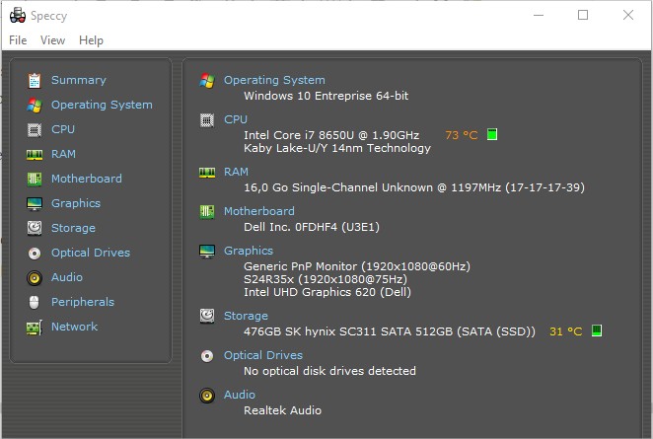653x439 pixels.
Task: Click the storage temperature status icon
Action: coord(597,330)
